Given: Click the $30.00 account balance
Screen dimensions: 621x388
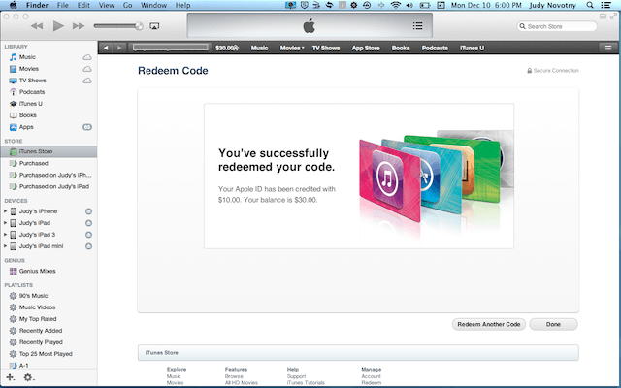Looking at the screenshot, I should click(226, 48).
